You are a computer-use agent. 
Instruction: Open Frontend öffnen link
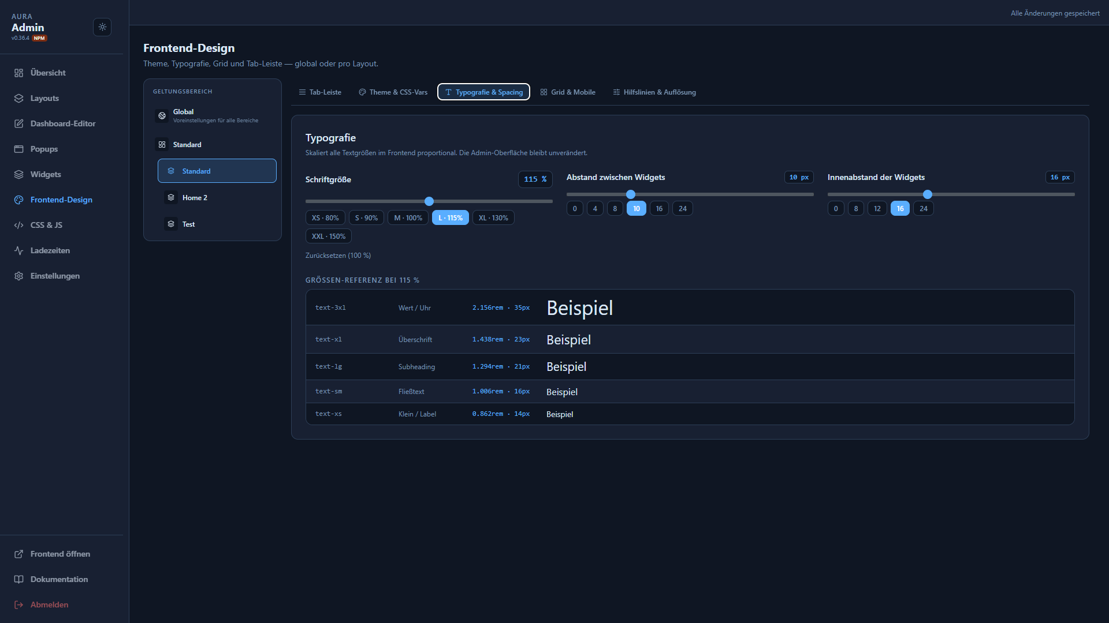coord(61,554)
